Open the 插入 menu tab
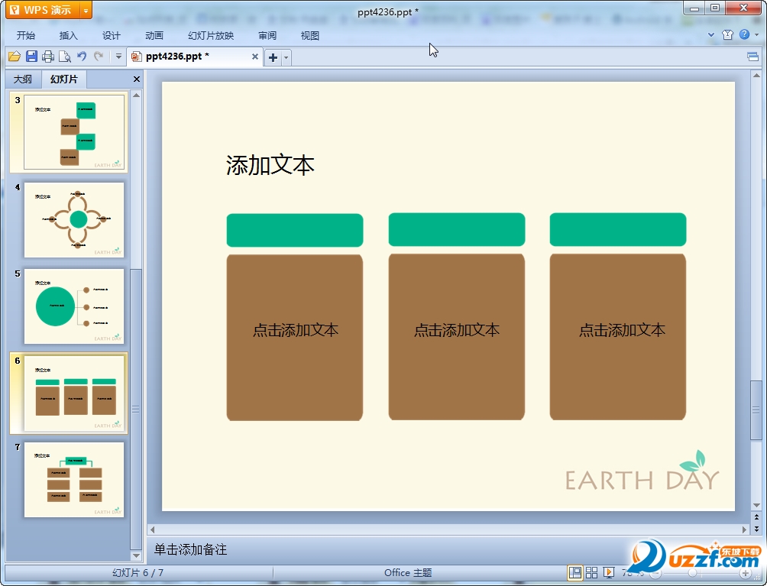The height and width of the screenshot is (586, 767). (x=69, y=35)
